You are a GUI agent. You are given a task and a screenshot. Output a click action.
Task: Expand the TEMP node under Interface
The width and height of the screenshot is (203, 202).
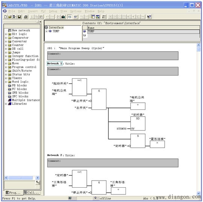tap(47, 31)
